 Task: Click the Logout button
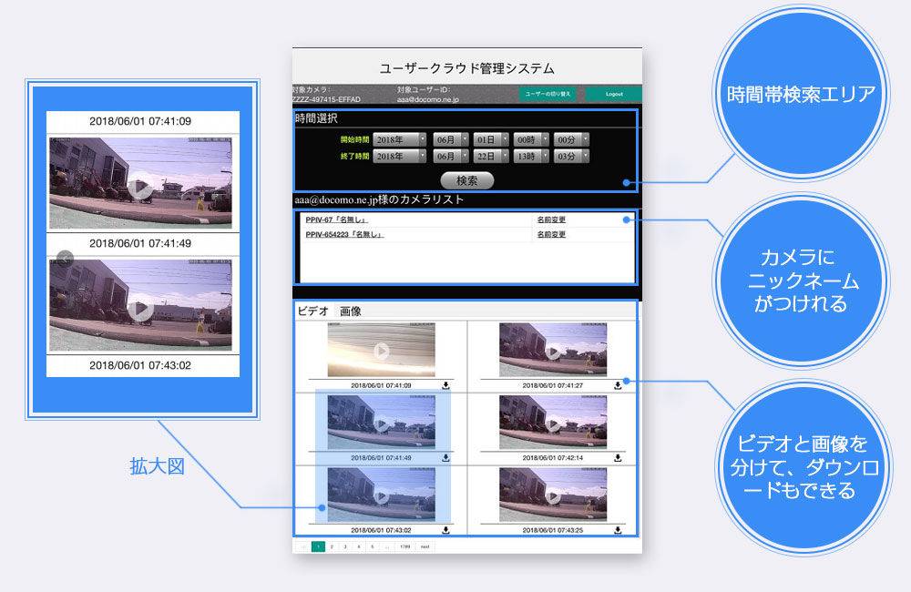[613, 94]
